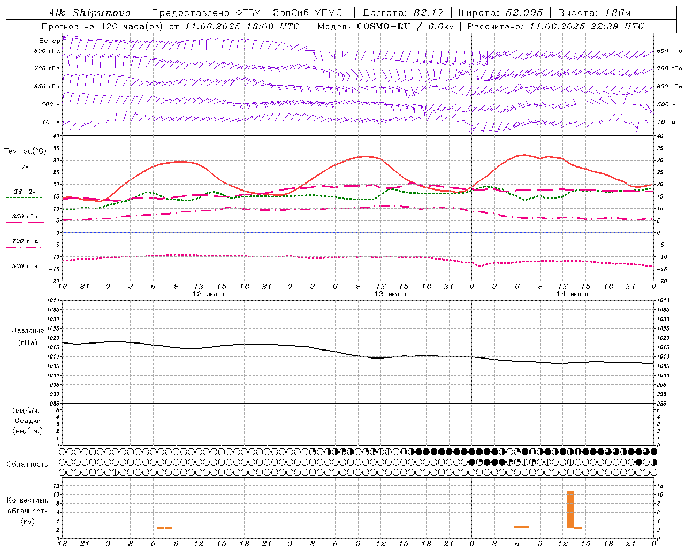The height and width of the screenshot is (548, 685).
Task: Click the Конвективн. label
Action: tap(27, 500)
